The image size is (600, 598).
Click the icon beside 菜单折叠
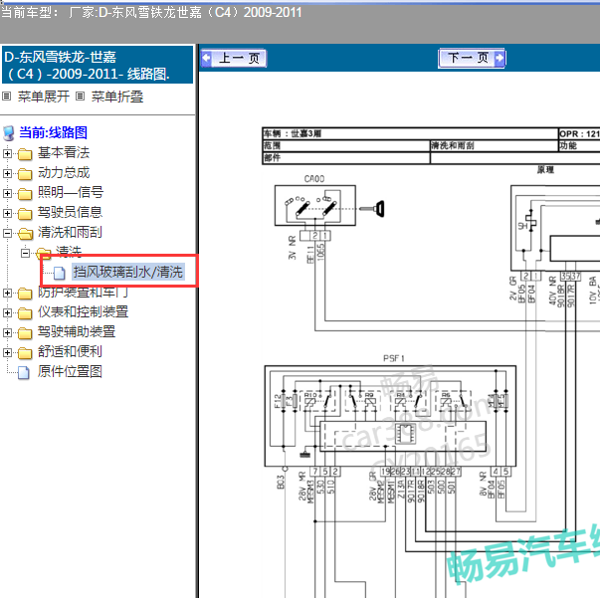[x=80, y=97]
